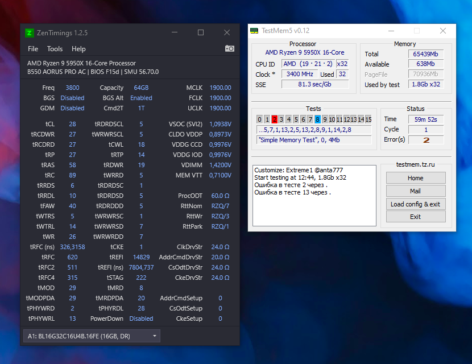Click the SSE value 81.3 sec/Gb

315,84
